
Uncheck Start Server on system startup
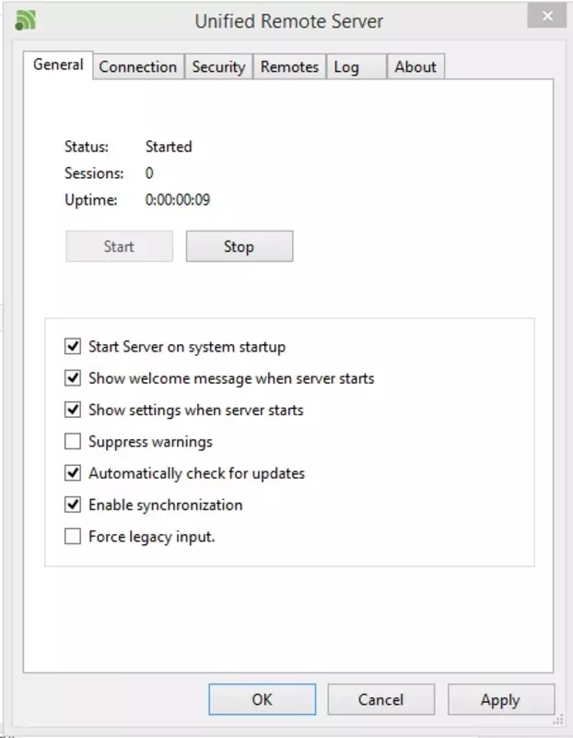[x=73, y=347]
